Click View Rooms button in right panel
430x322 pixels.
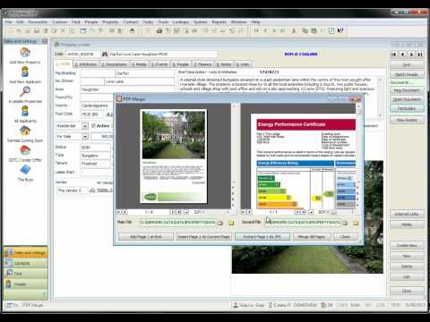pos(407,120)
